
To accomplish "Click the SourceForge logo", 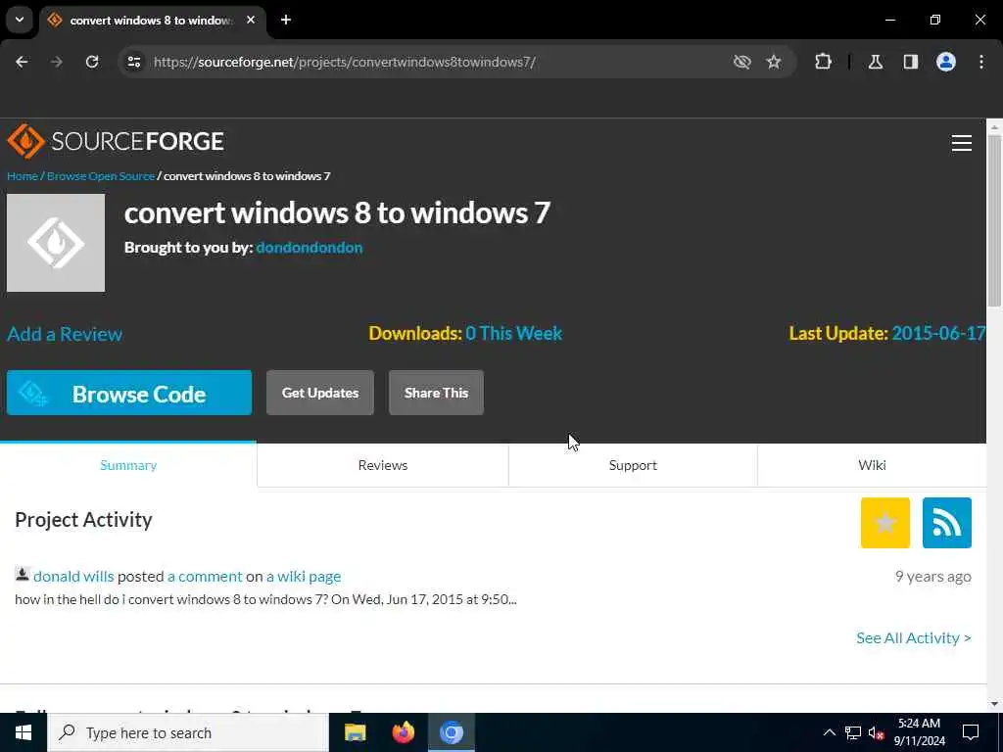I will (116, 141).
